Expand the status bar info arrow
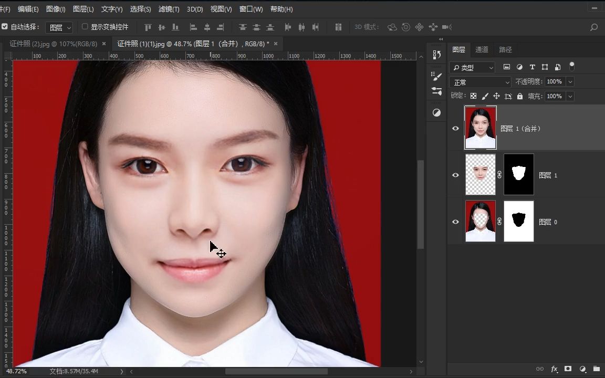Screen dimensions: 605x378 [x=122, y=372]
